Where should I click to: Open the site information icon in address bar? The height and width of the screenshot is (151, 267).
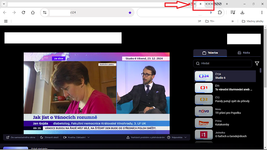[x=45, y=12]
